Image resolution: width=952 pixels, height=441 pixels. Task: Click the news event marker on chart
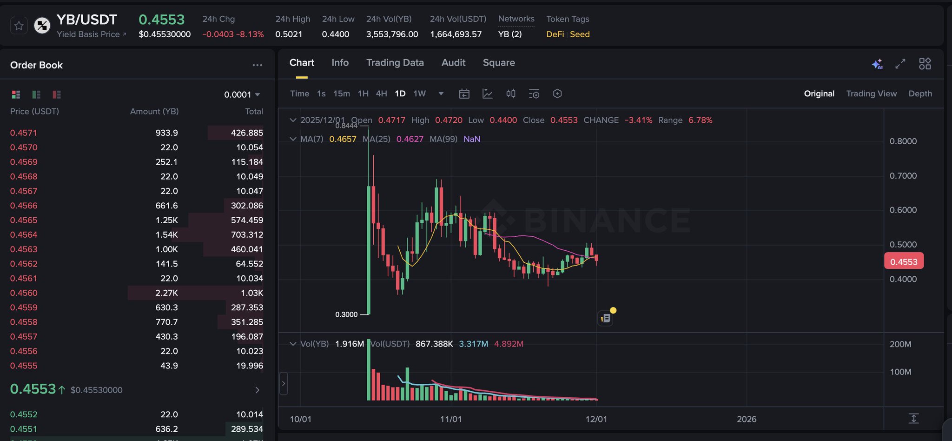606,318
